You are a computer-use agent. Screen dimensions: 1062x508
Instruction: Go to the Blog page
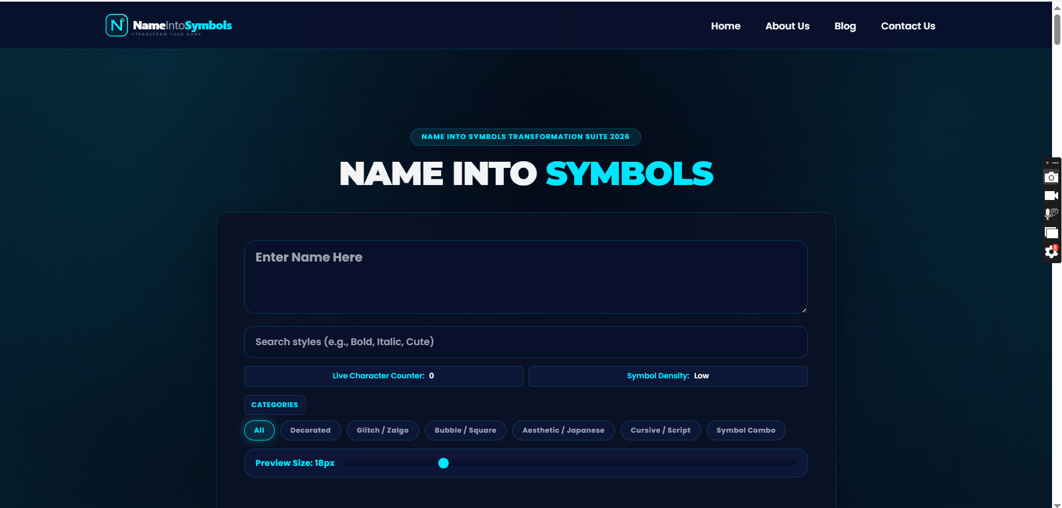845,26
